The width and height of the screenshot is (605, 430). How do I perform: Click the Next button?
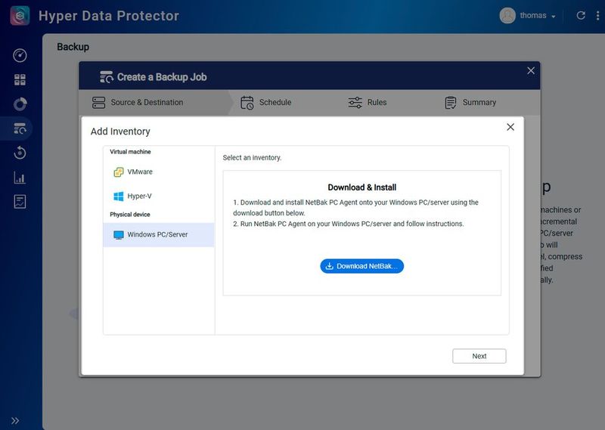[x=479, y=357]
